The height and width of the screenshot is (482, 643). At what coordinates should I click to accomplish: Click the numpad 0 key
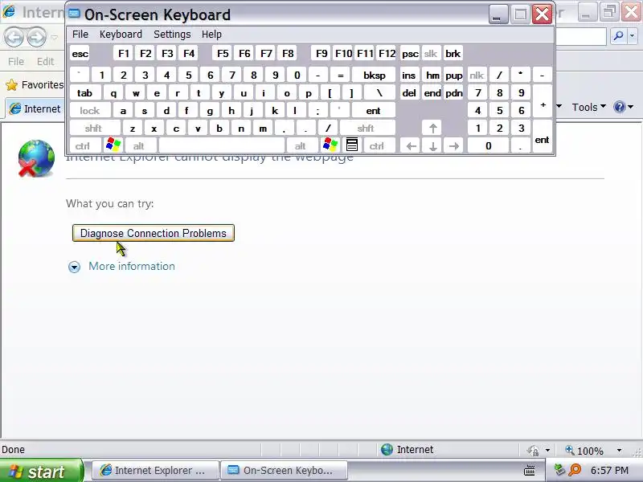(x=489, y=146)
